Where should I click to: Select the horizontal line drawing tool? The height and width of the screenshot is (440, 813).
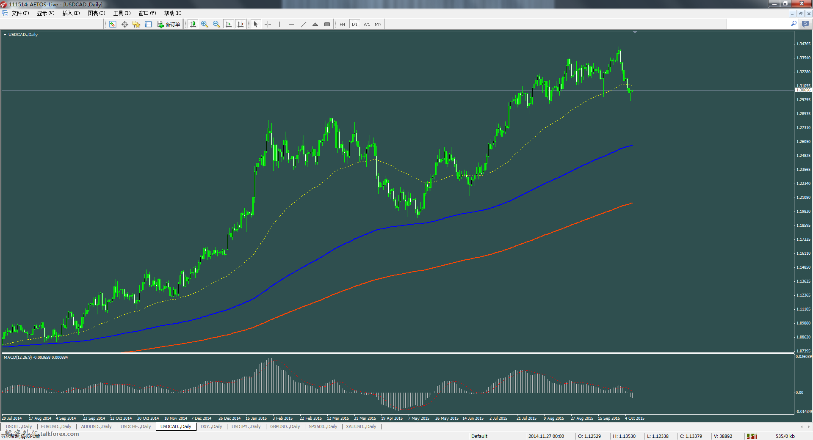point(291,24)
